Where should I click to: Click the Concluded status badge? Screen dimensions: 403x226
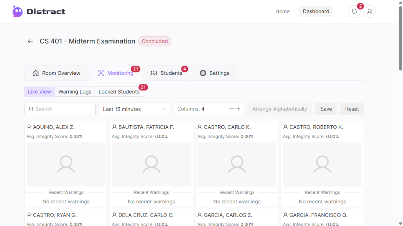click(x=155, y=41)
